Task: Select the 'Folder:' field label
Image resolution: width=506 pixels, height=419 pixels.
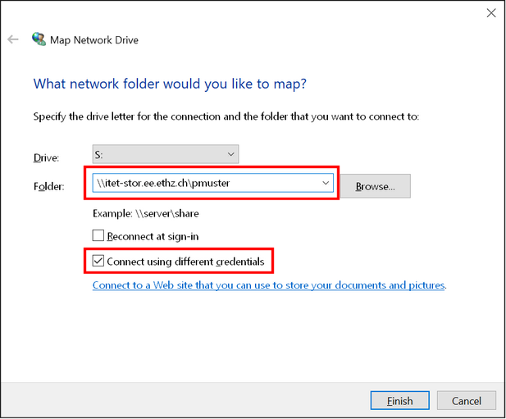Action: tap(49, 186)
